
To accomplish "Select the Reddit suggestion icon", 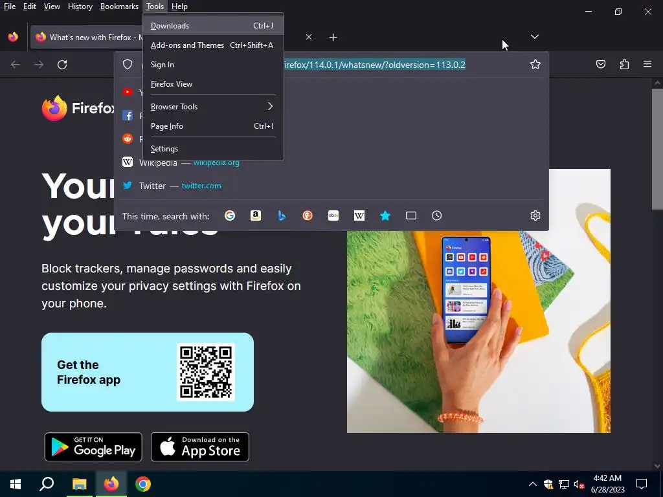I will pos(128,138).
